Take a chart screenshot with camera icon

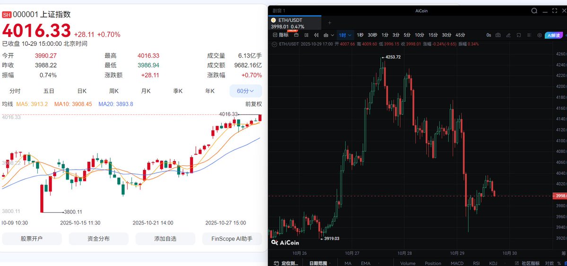point(498,35)
